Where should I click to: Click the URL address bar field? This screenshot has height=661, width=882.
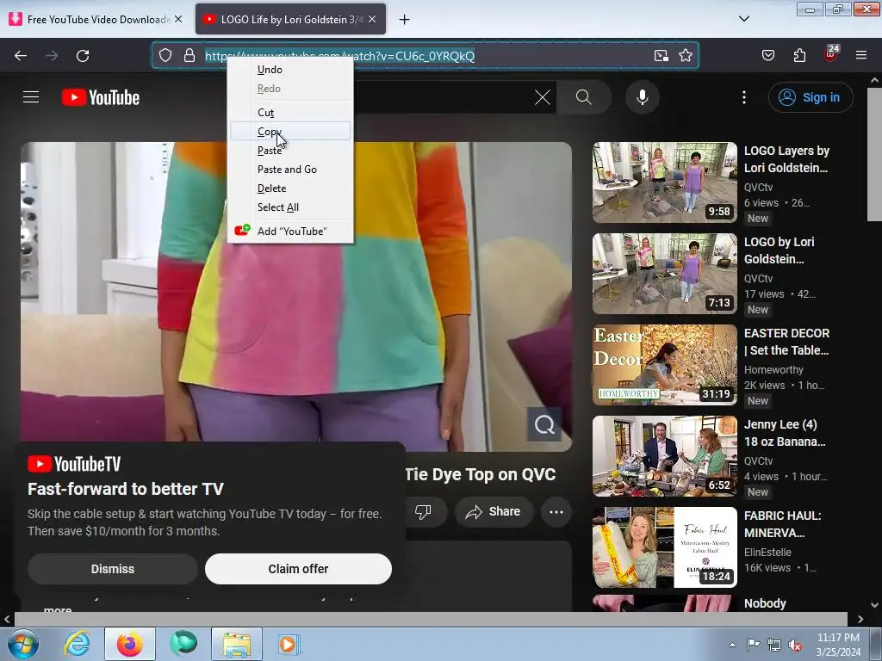click(x=425, y=56)
